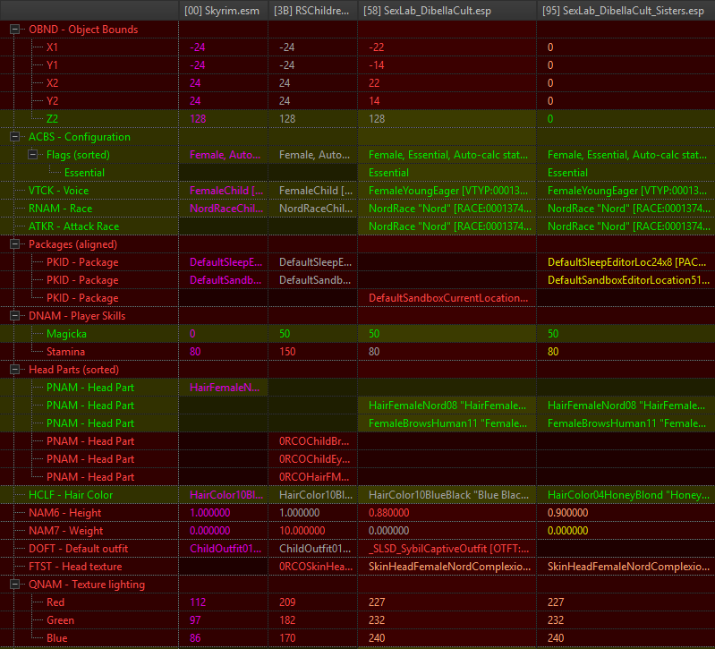
Task: Click the DefaultSleepEditorLoc24x8 package cell
Action: click(626, 262)
